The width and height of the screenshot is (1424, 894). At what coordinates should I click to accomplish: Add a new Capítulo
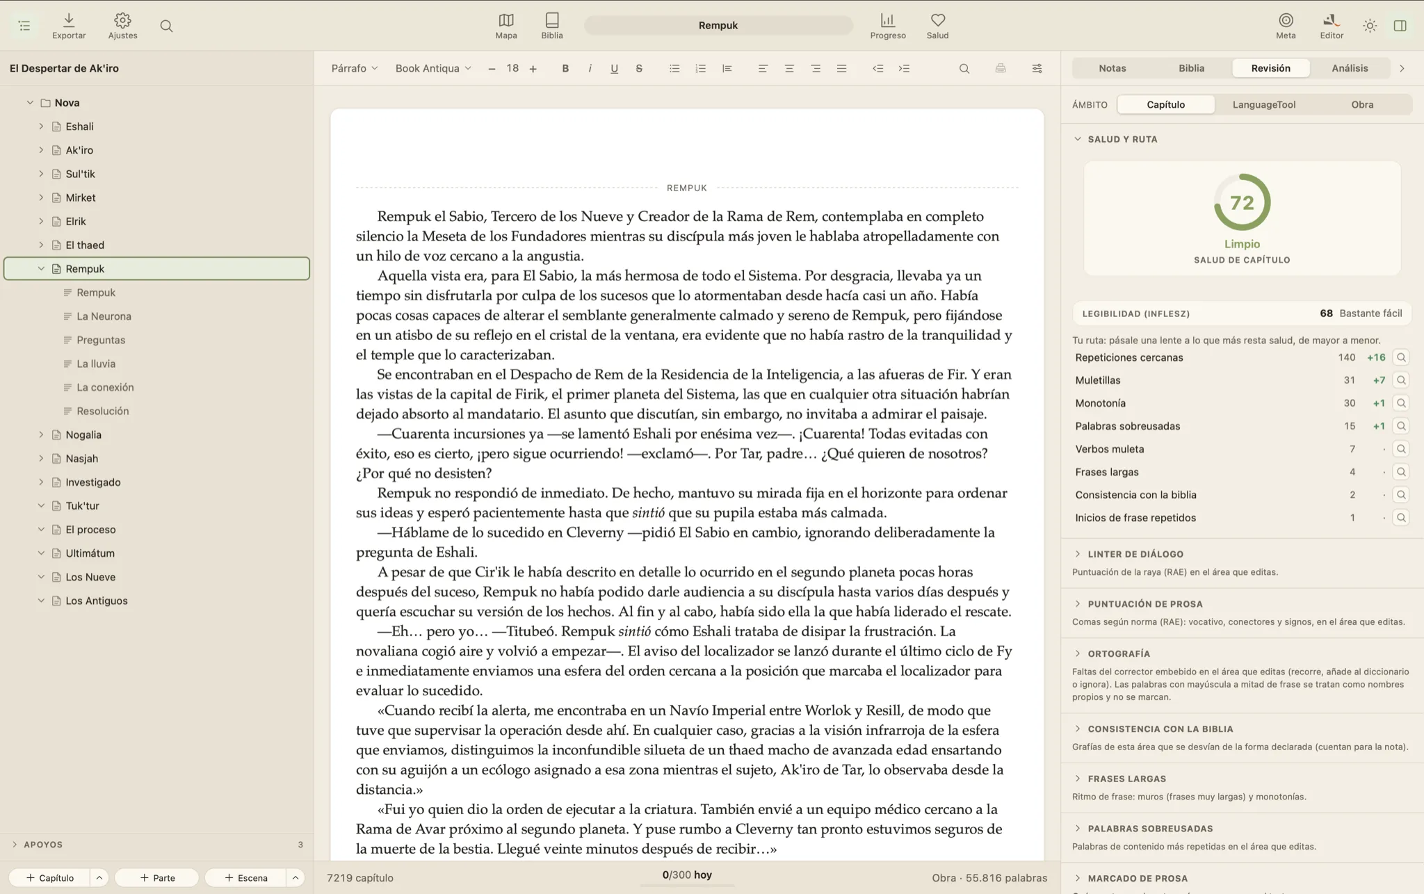[x=49, y=878]
